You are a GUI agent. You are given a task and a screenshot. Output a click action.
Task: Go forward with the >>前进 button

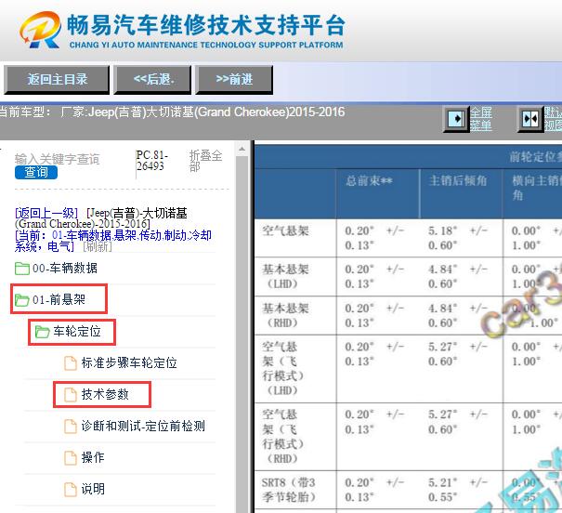[x=234, y=80]
